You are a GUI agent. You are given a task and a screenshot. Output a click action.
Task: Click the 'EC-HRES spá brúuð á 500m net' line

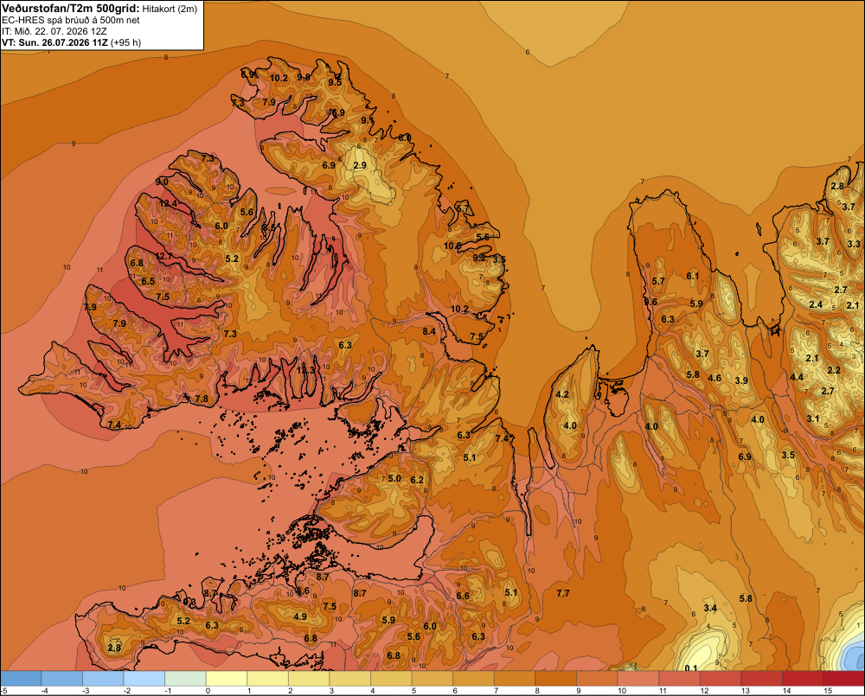[x=71, y=20]
